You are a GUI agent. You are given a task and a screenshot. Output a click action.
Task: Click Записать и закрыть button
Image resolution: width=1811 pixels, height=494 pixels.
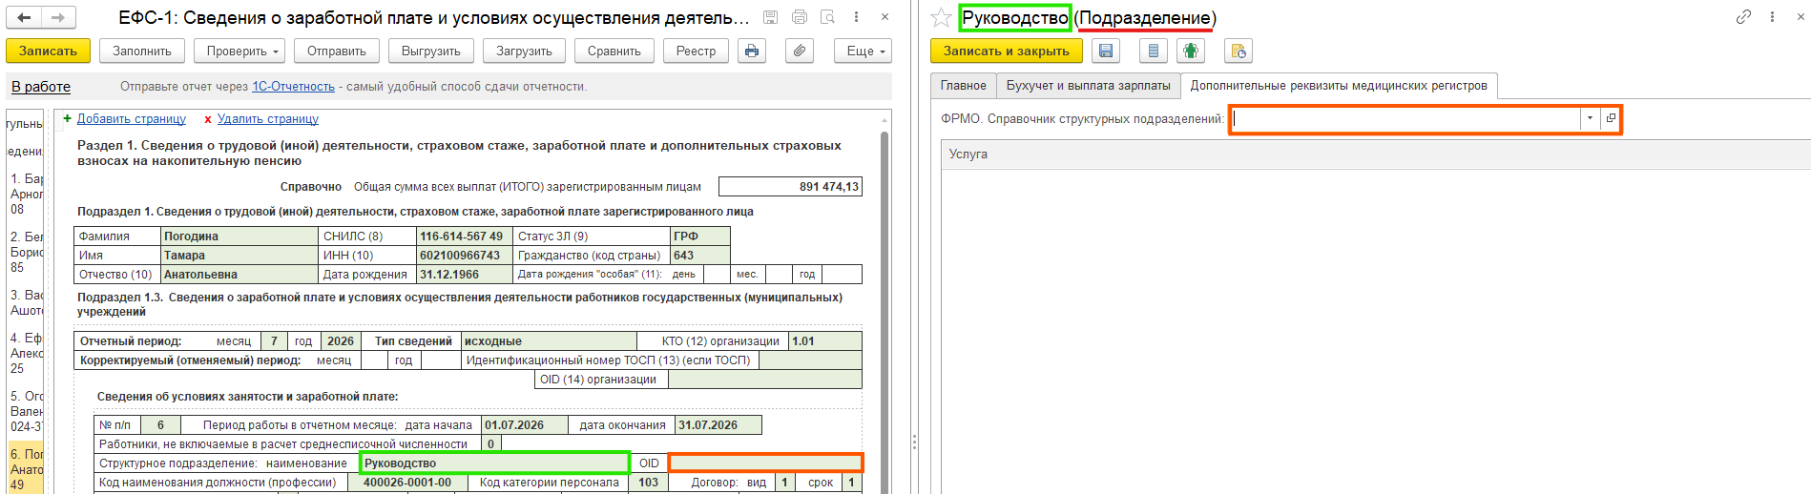[x=1007, y=51]
